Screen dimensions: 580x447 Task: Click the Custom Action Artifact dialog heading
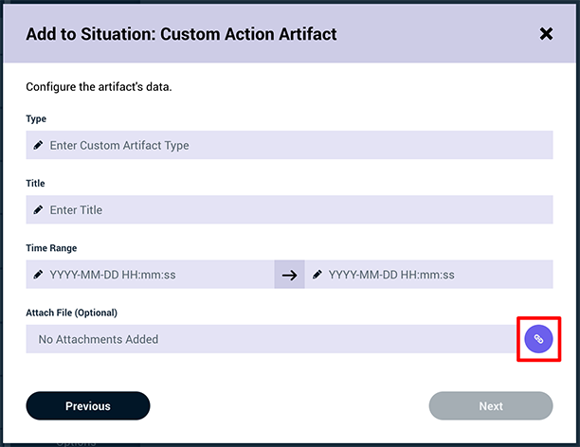pos(181,34)
